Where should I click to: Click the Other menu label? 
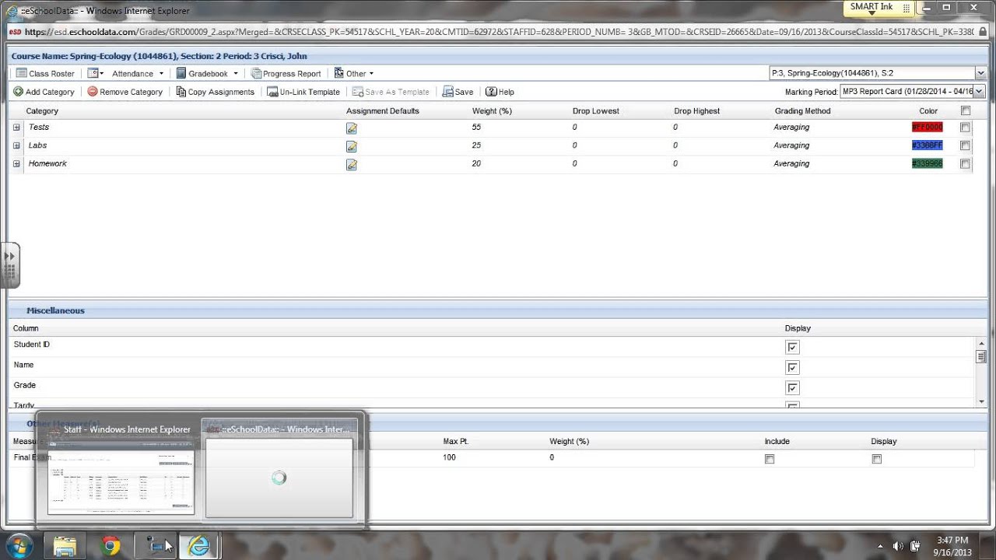pos(356,74)
